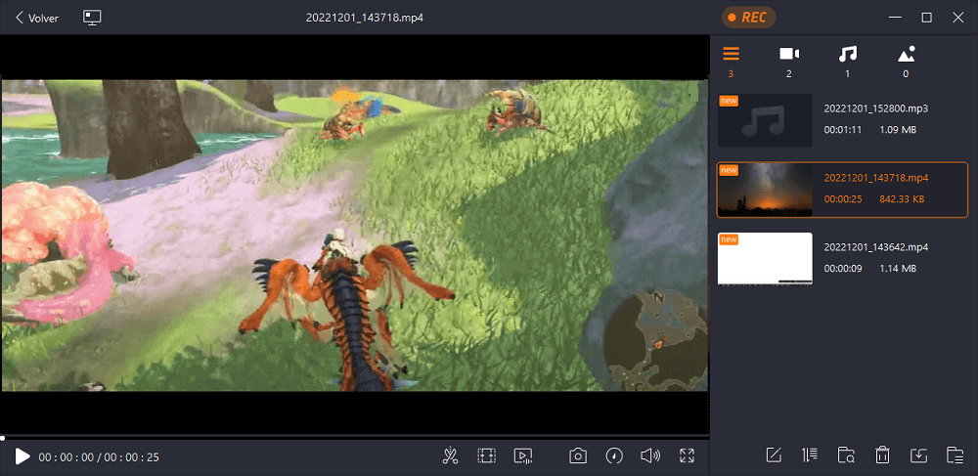Switch to the video recordings tab
978x476 pixels.
click(789, 61)
